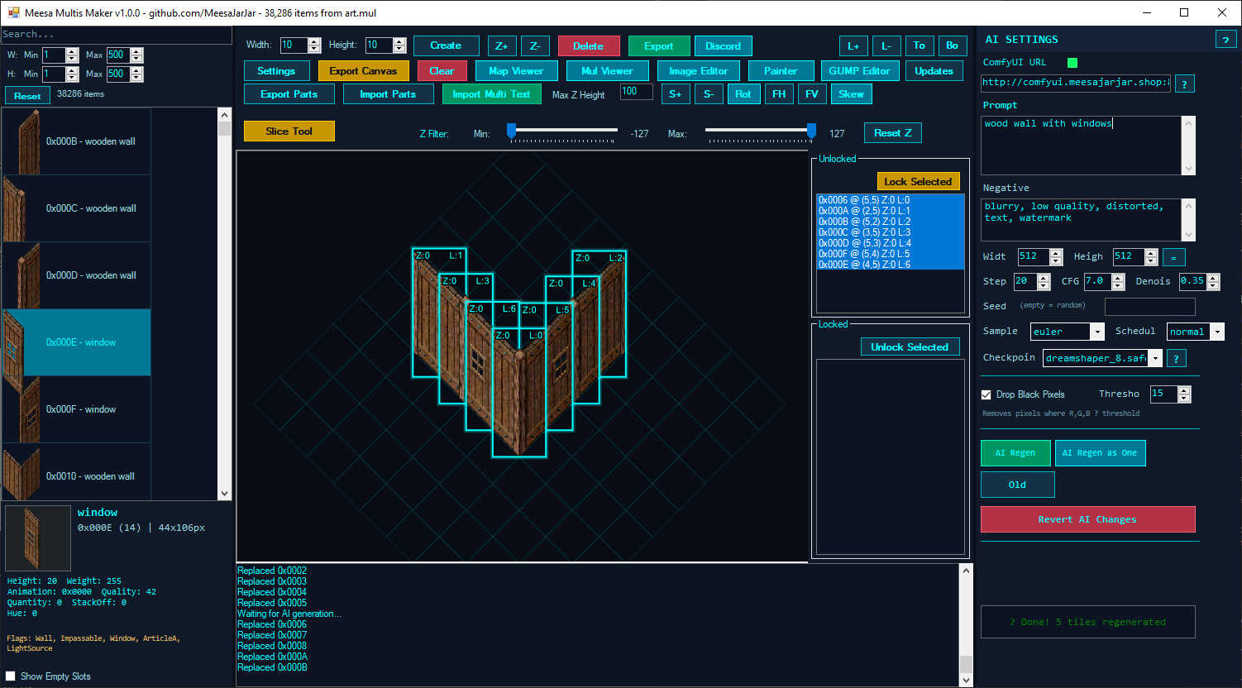Image resolution: width=1242 pixels, height=688 pixels.
Task: Click the Z+ raise button
Action: pyautogui.click(x=502, y=46)
